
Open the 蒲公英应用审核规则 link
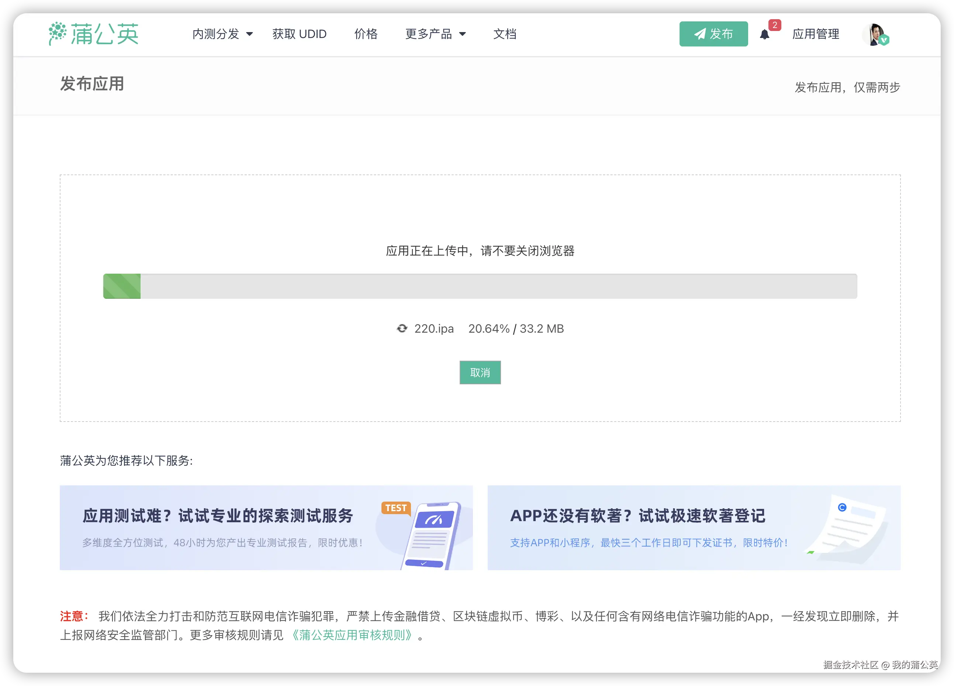[352, 635]
